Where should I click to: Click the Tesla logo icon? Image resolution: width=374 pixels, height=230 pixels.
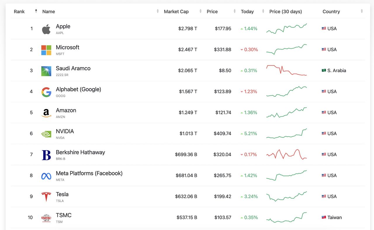click(46, 197)
